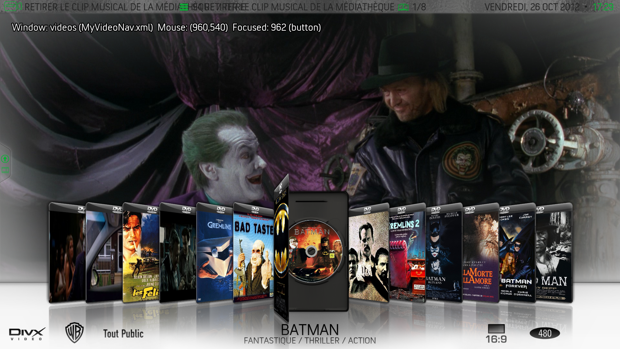Select the Batman Forever DVD cover
This screenshot has width=620, height=349.
point(518,253)
